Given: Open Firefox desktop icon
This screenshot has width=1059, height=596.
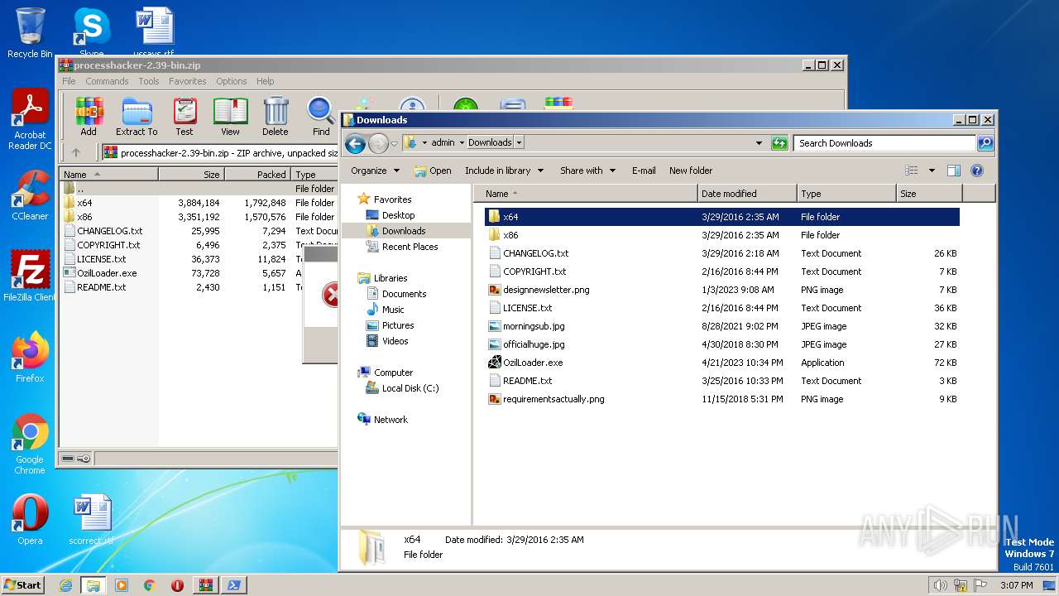Looking at the screenshot, I should pos(30,357).
